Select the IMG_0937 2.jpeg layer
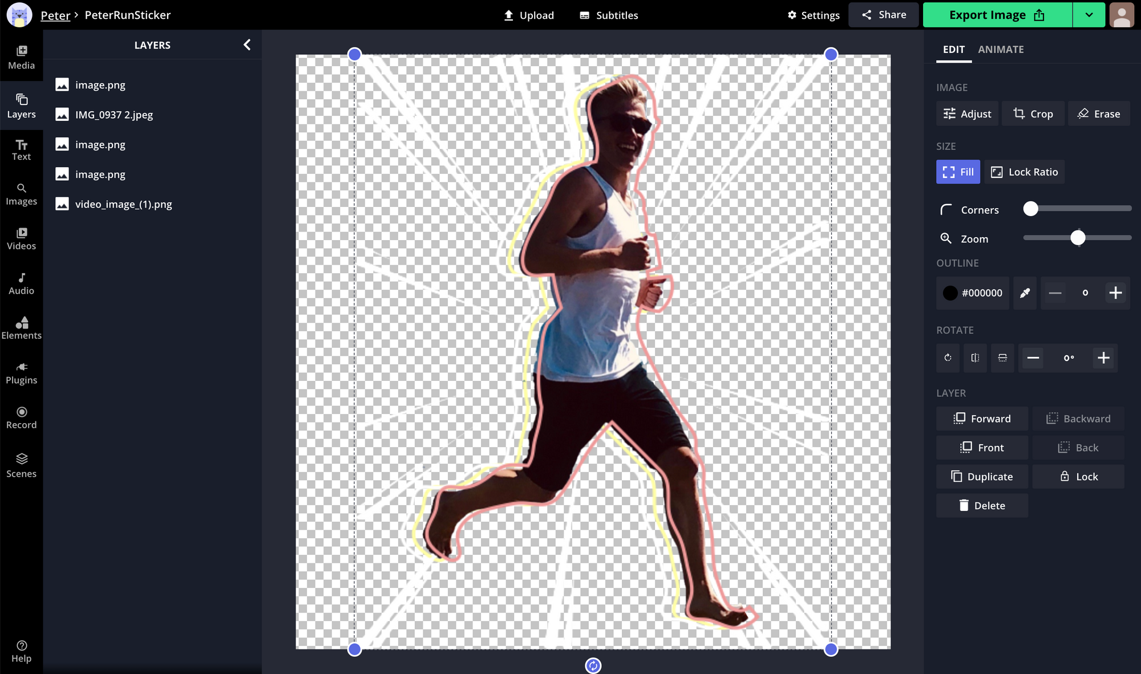This screenshot has height=674, width=1141. 114,115
